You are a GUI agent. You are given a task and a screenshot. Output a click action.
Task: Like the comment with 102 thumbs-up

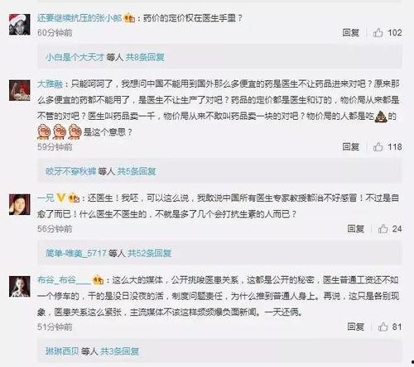(378, 33)
